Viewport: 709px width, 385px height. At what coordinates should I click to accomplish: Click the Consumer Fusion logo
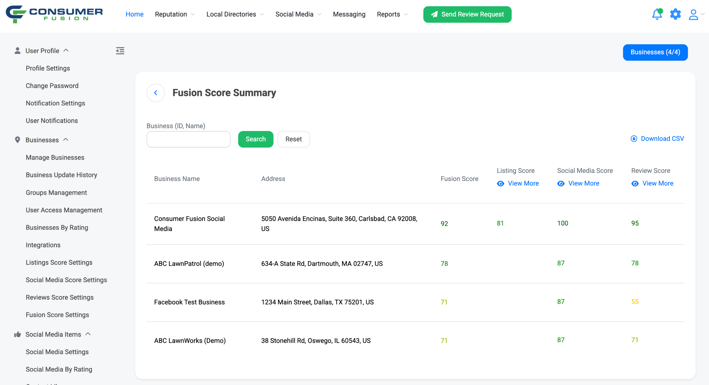(54, 14)
